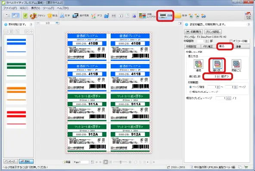
Task: Adjust the 繰り返し数 repeat count spinner
Action: point(218,76)
